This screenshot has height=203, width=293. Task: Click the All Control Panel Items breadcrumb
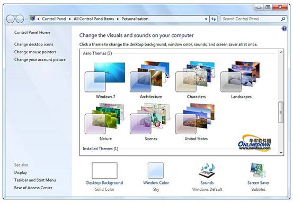[94, 19]
